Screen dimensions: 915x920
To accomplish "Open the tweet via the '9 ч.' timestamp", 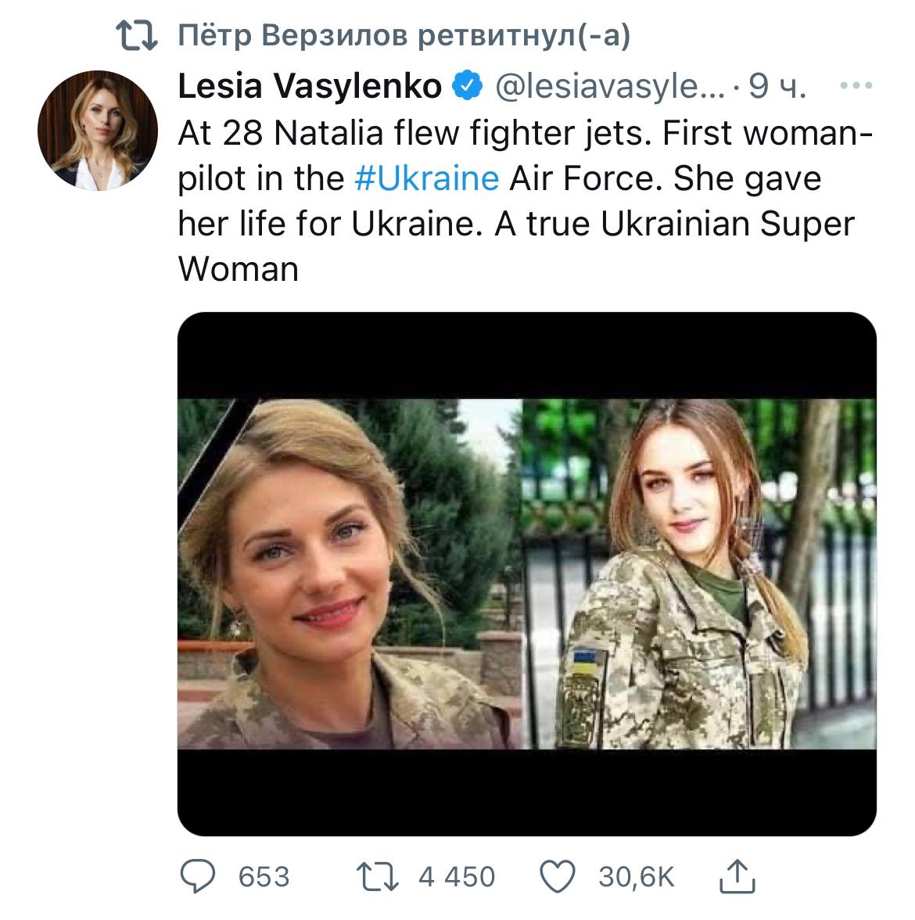I will 777,87.
